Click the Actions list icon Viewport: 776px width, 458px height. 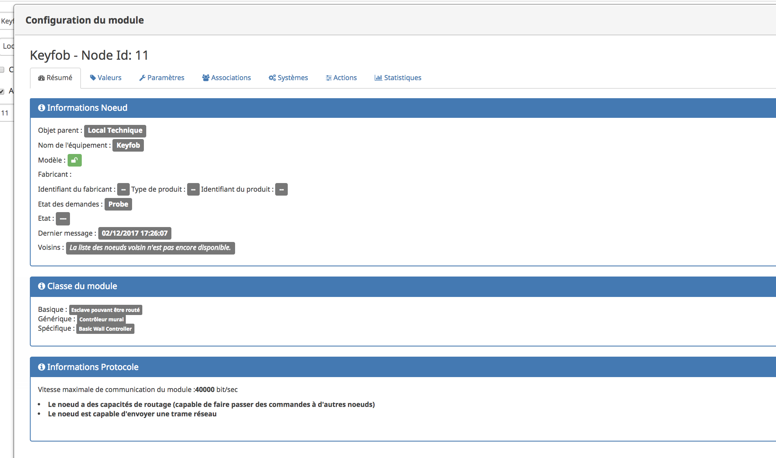328,77
